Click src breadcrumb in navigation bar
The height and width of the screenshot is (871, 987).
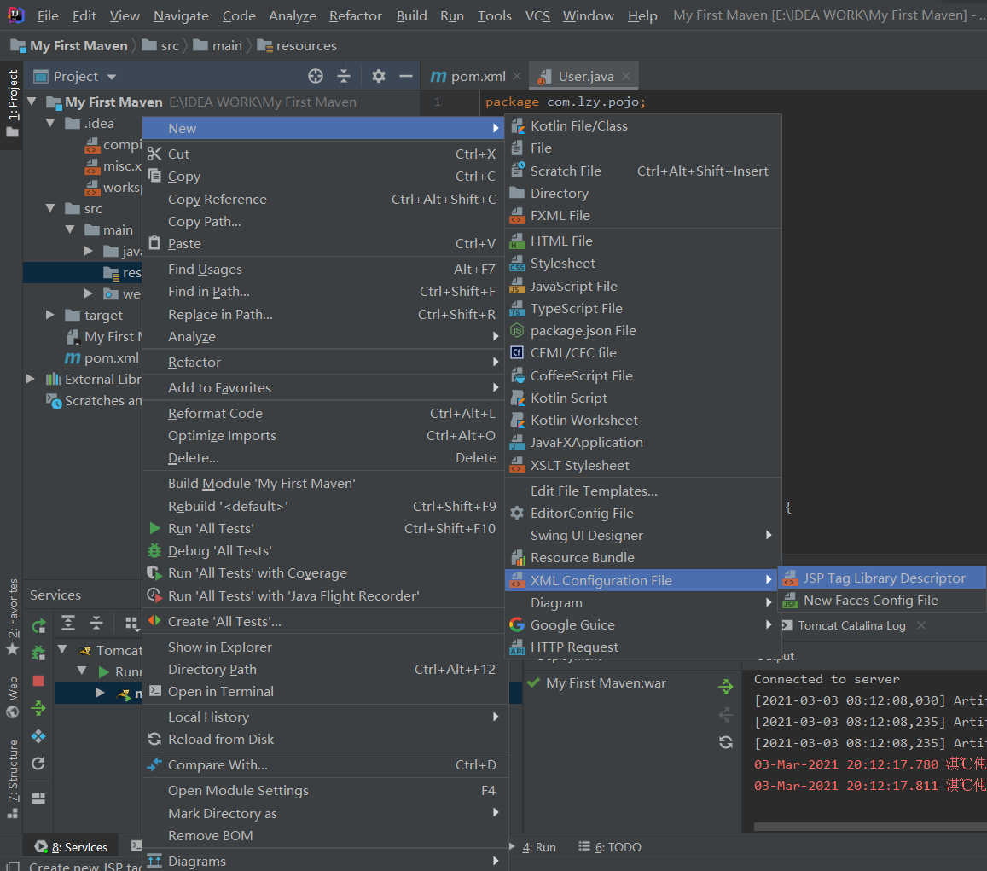(160, 46)
